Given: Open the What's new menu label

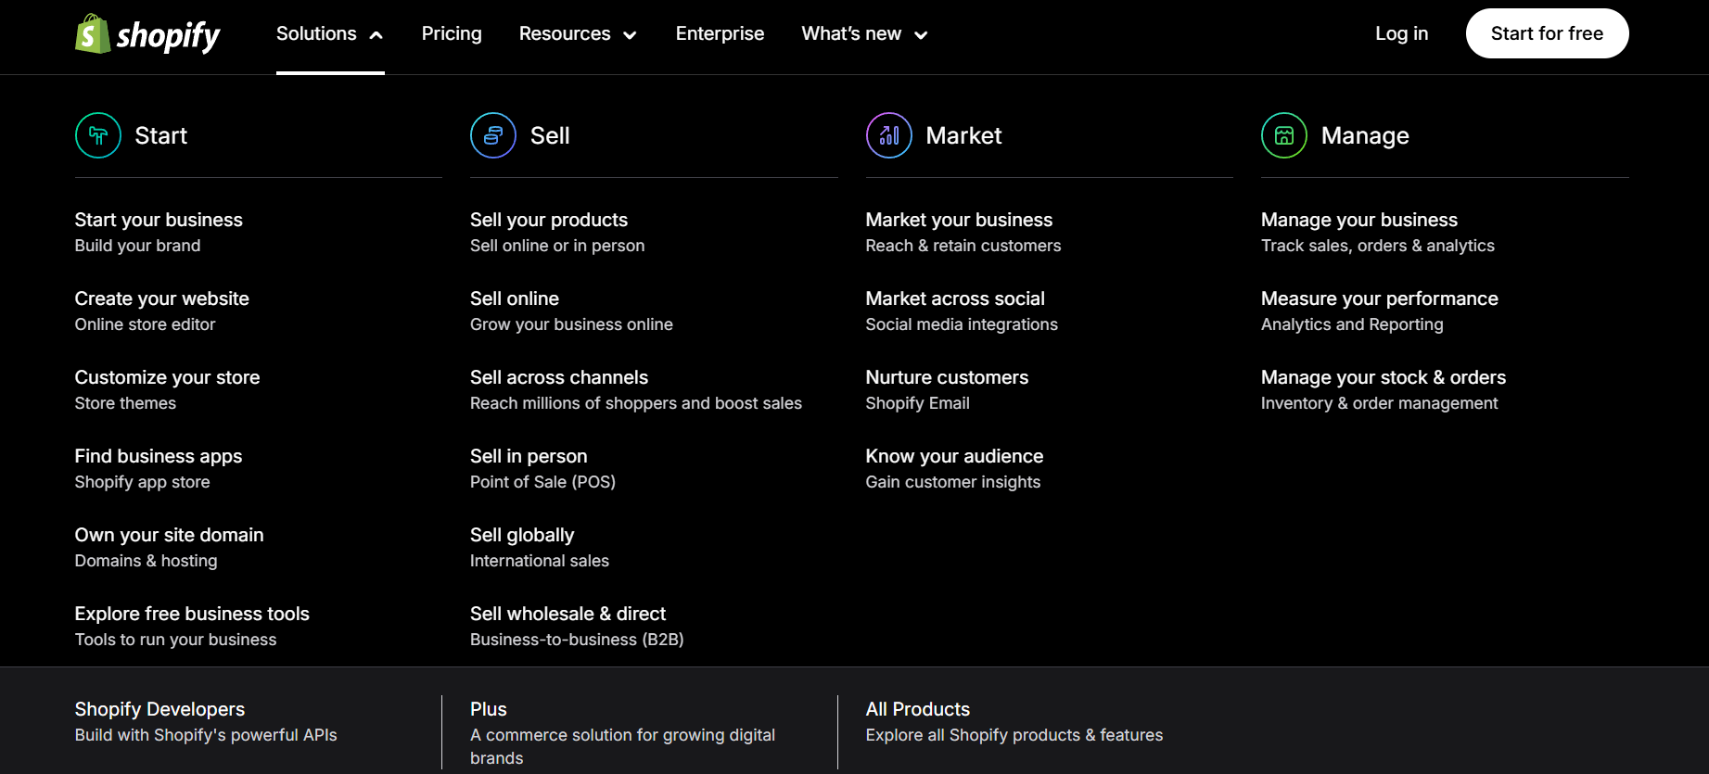Looking at the screenshot, I should 851,33.
